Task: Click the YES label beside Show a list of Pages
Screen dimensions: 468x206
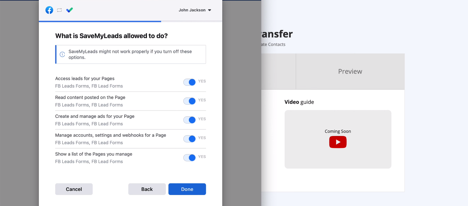Action: (x=202, y=157)
